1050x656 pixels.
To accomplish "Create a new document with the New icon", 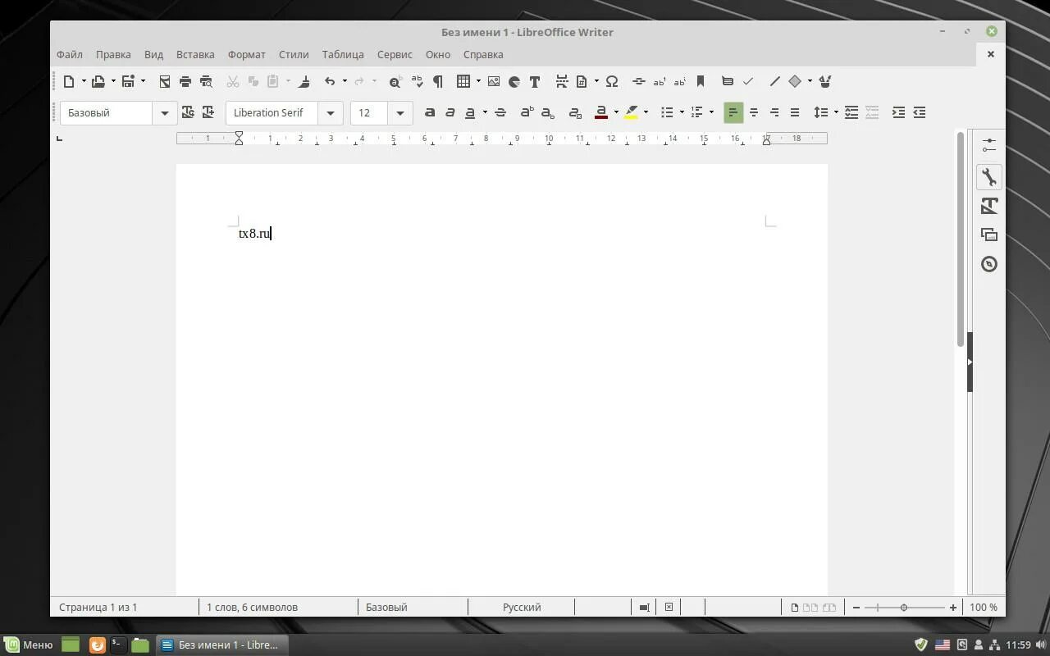I will click(69, 81).
